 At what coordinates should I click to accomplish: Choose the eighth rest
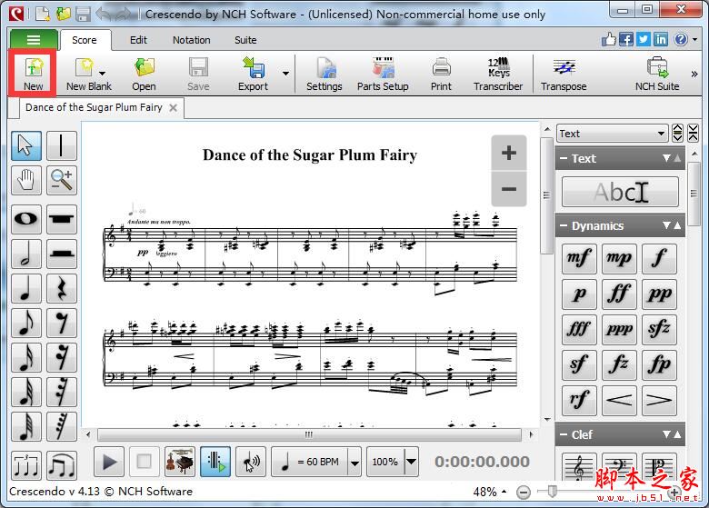point(62,323)
